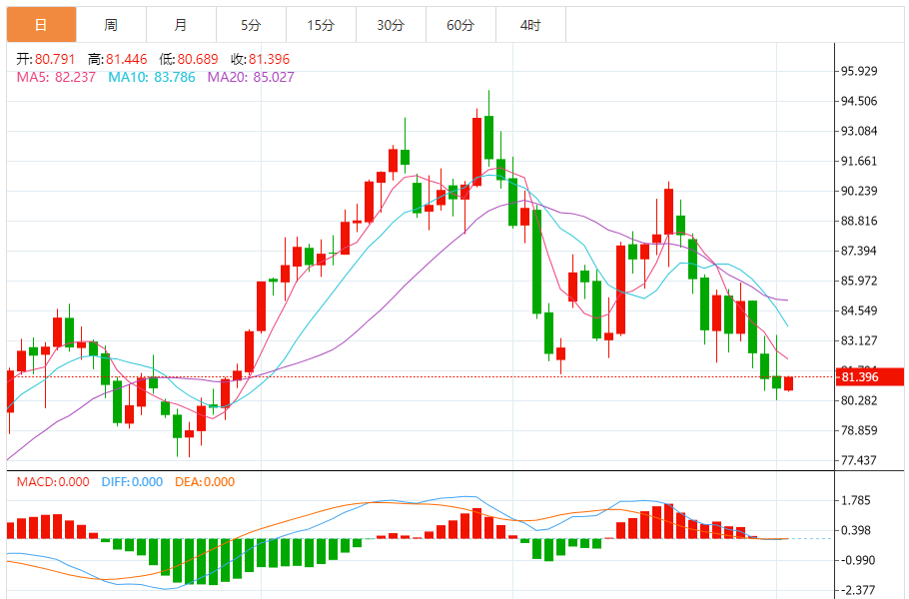Image resolution: width=909 pixels, height=599 pixels.
Task: Open the 4时 timeframe tab
Action: tap(530, 25)
